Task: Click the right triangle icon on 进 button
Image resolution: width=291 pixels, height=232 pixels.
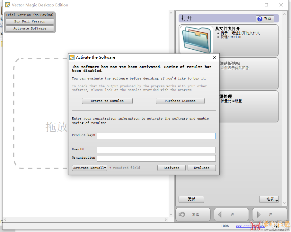Action: coord(259,215)
